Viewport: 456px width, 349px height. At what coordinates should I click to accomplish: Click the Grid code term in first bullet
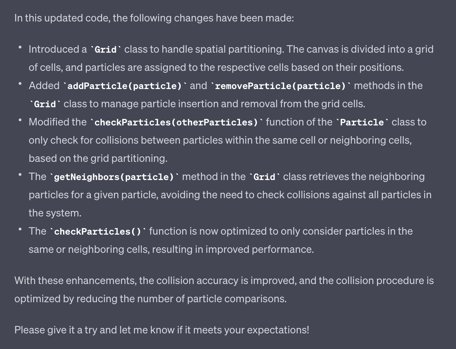click(106, 50)
